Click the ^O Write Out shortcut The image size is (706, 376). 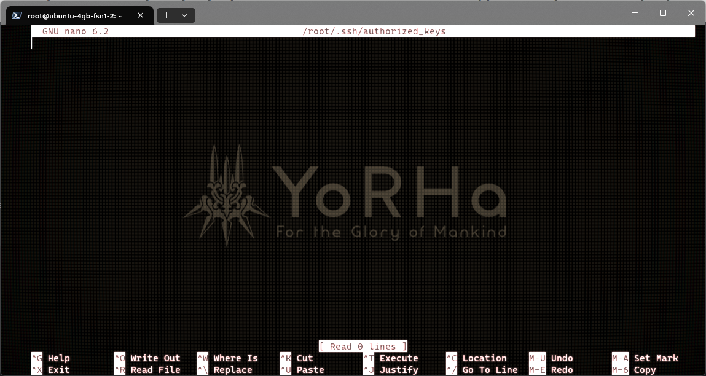[x=147, y=358]
